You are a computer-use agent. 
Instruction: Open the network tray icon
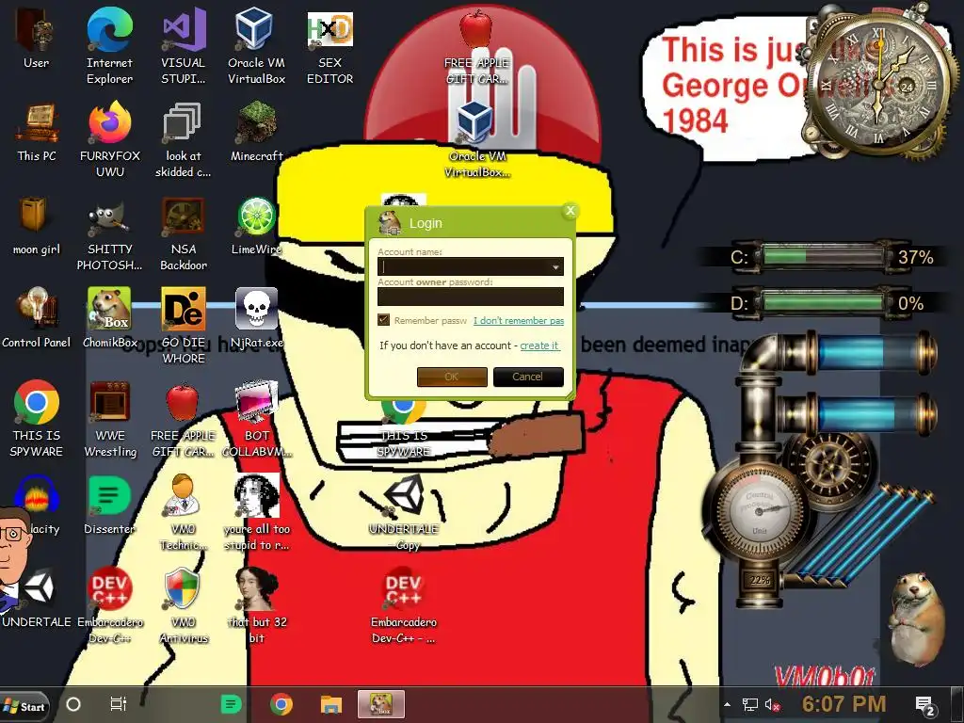point(750,704)
